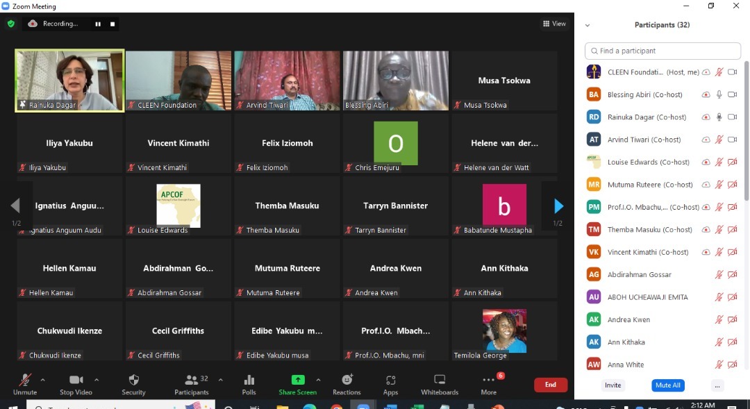
Task: Toggle Themba Masuku's video-off icon in list
Action: pyautogui.click(x=733, y=230)
